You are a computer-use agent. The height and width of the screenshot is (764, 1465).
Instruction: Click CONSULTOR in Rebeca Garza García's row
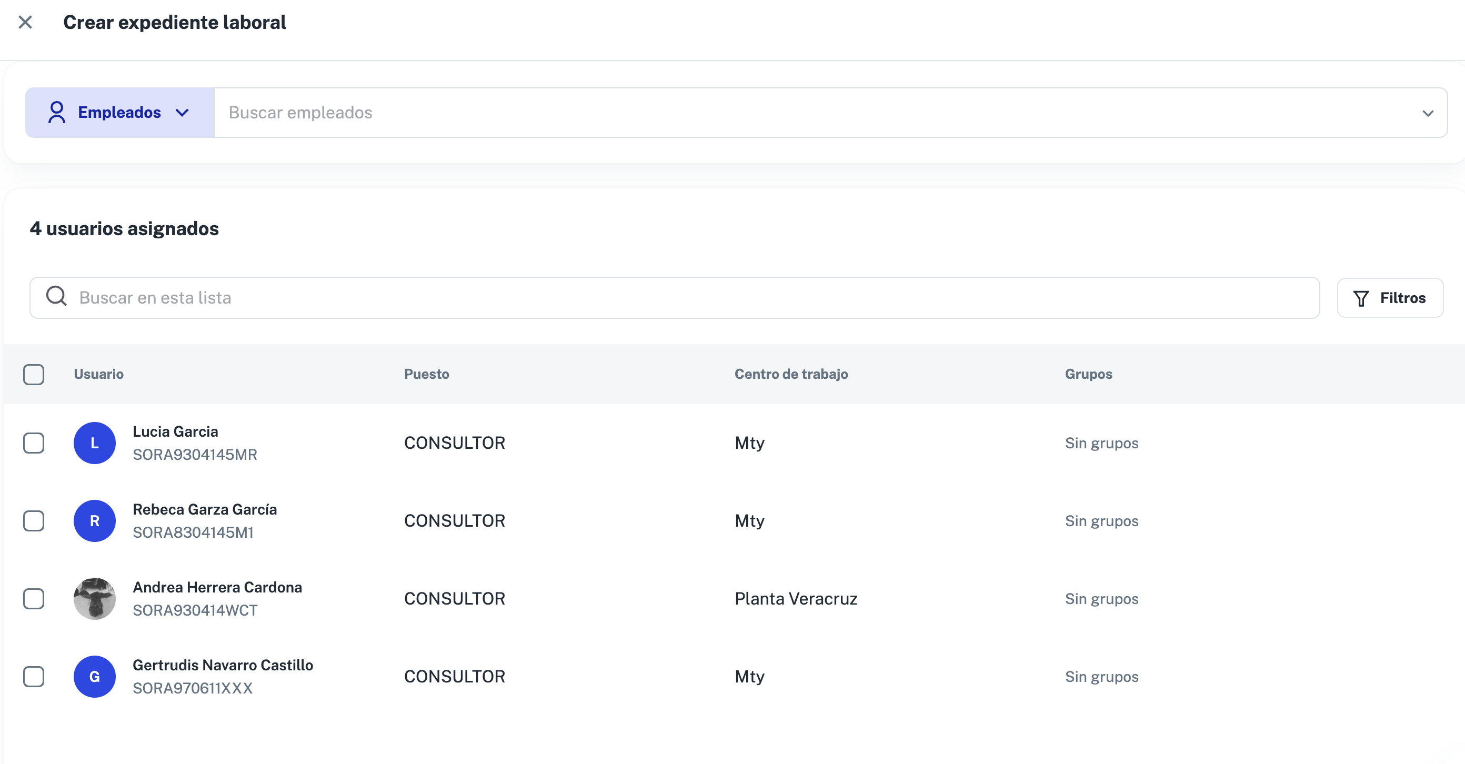(455, 521)
